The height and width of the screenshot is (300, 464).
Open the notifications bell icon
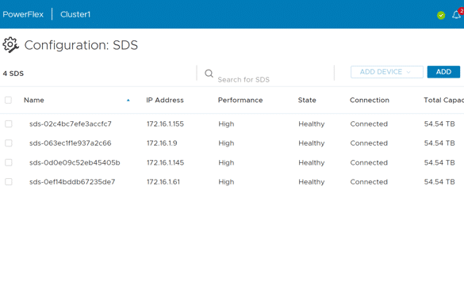pos(456,14)
